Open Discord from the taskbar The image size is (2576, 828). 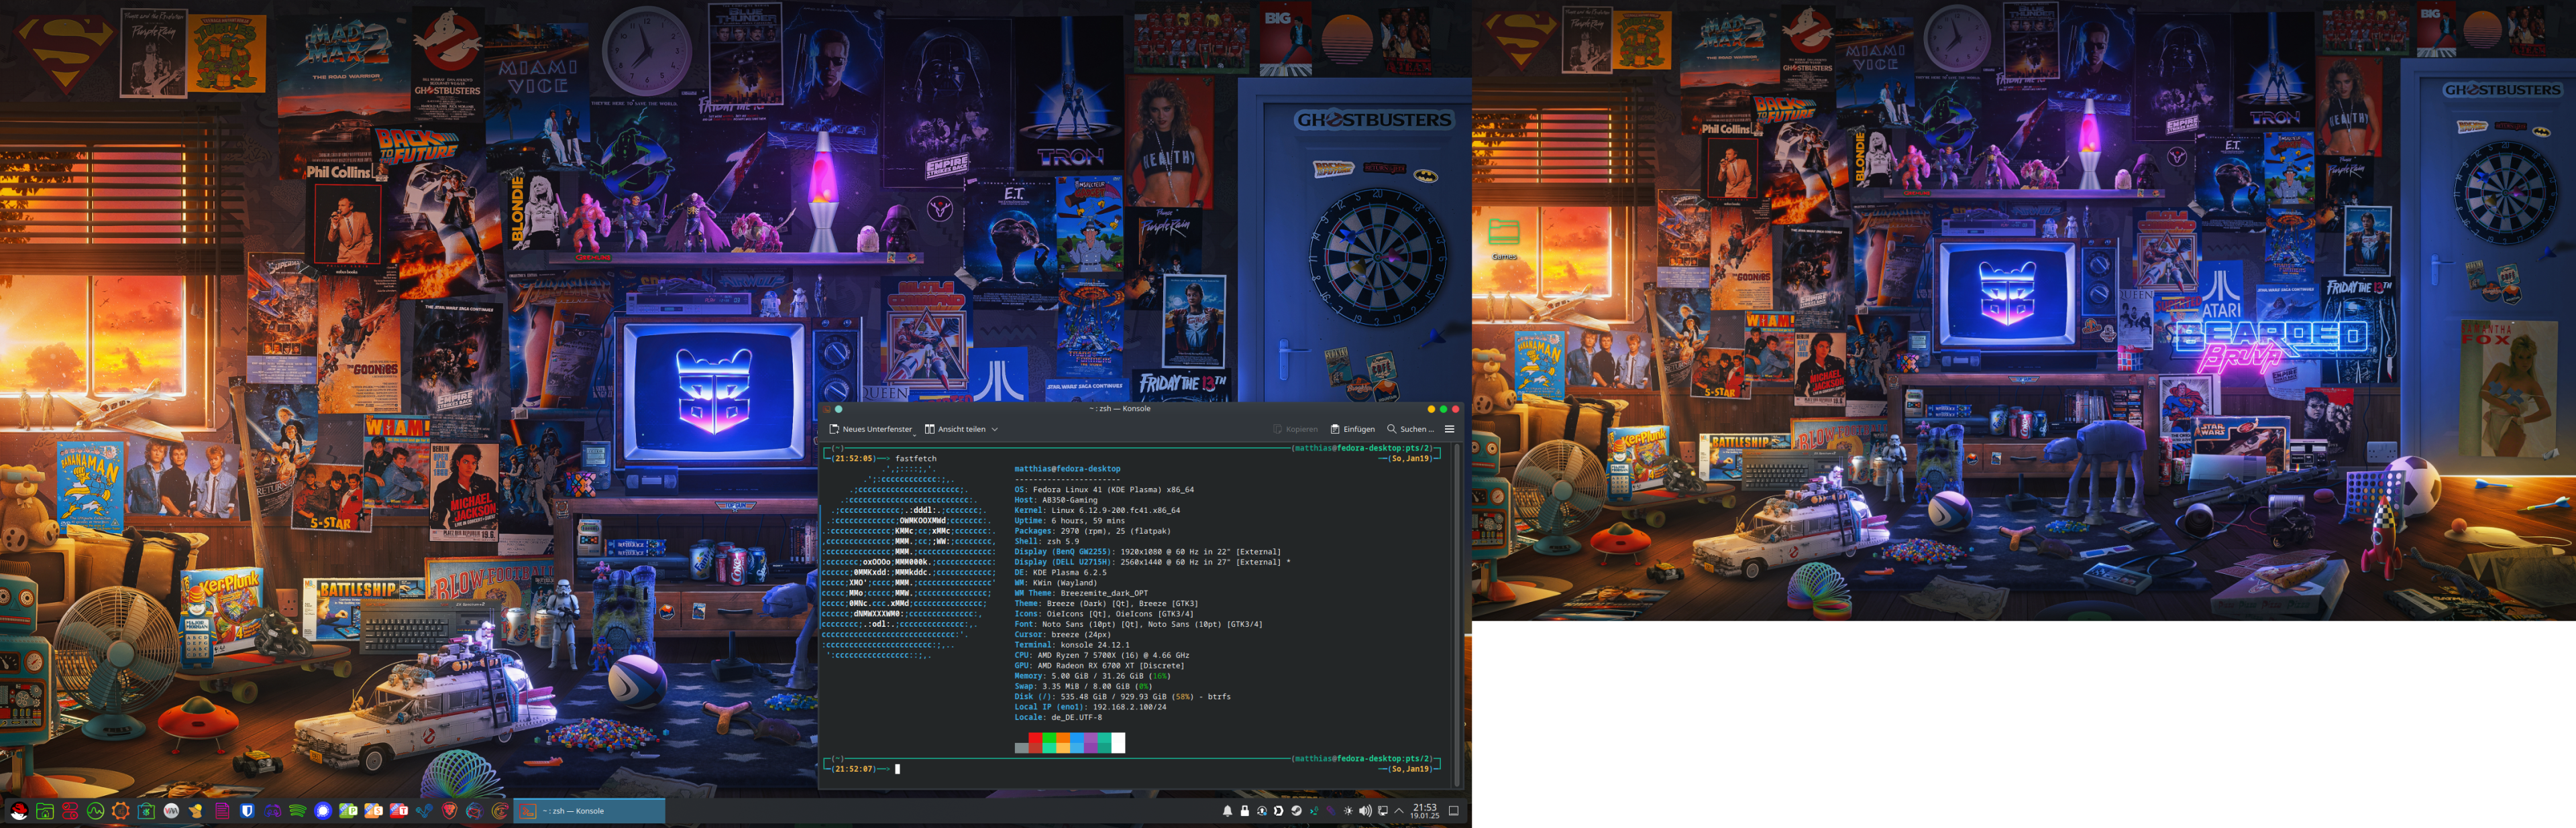click(x=272, y=811)
